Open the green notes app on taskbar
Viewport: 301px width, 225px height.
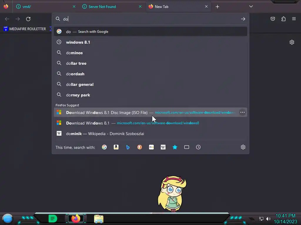tap(53, 219)
